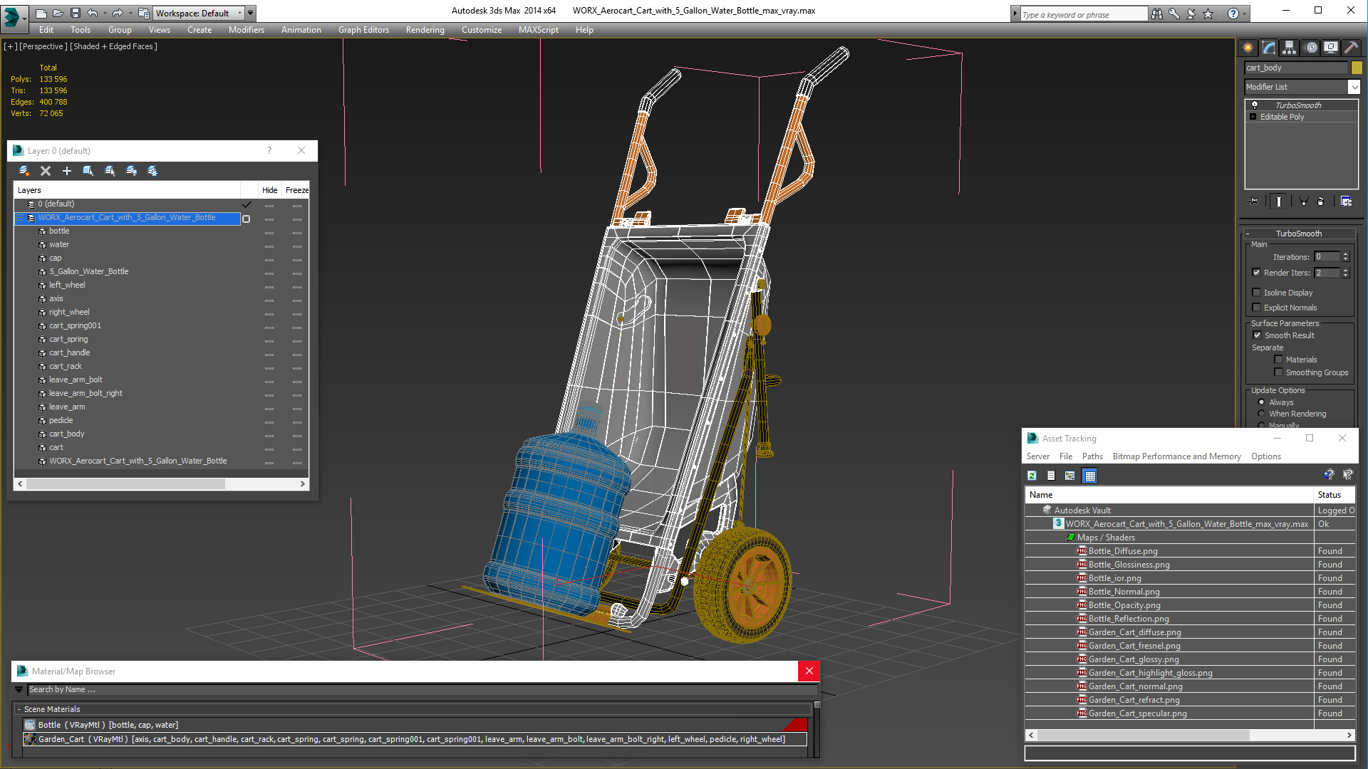Toggle TurboSmooth modifier lightbulb on/off
The image size is (1368, 769).
click(x=1255, y=105)
